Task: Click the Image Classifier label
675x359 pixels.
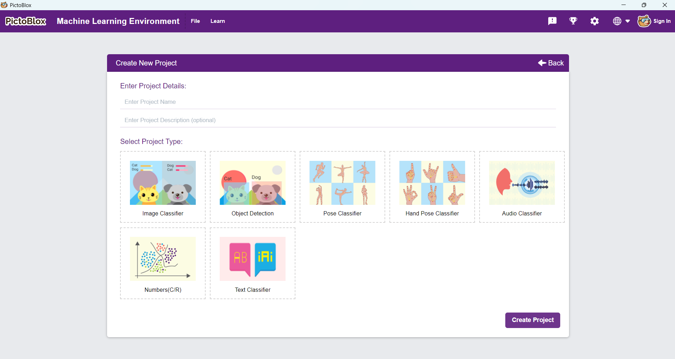Action: (x=163, y=214)
